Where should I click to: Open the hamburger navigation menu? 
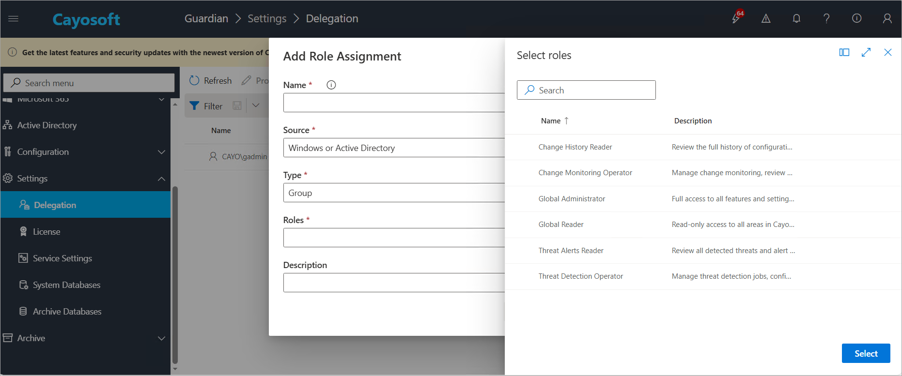14,18
